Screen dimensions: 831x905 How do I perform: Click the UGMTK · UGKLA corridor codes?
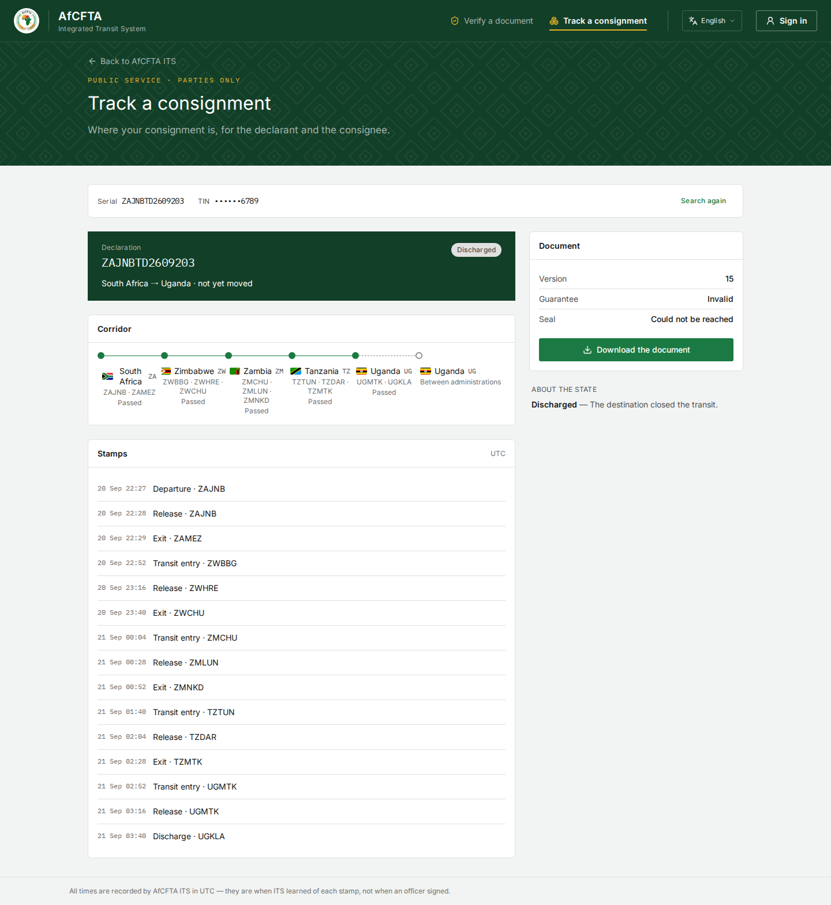[384, 382]
